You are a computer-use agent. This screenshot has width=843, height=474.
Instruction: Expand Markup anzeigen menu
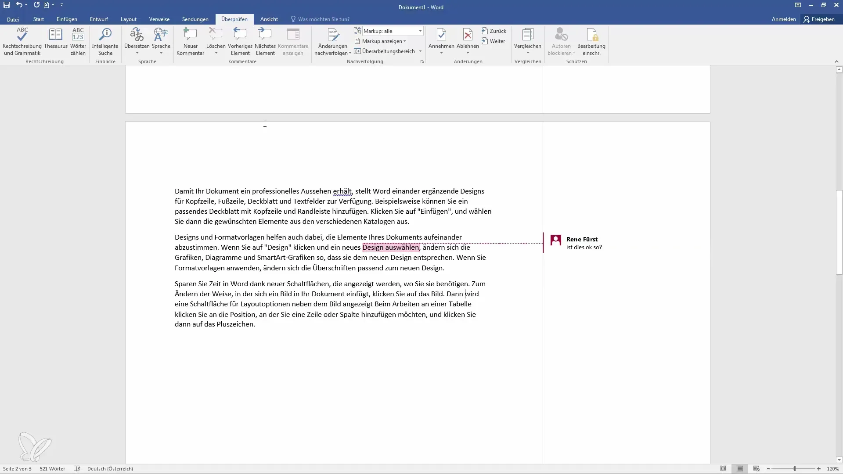pyautogui.click(x=380, y=41)
